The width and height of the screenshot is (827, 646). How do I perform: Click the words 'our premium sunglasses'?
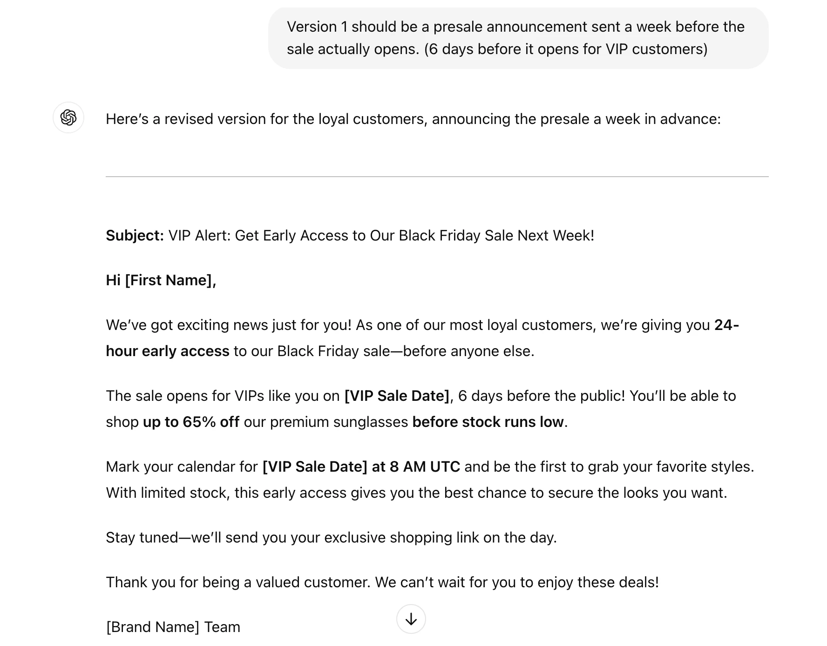click(325, 422)
